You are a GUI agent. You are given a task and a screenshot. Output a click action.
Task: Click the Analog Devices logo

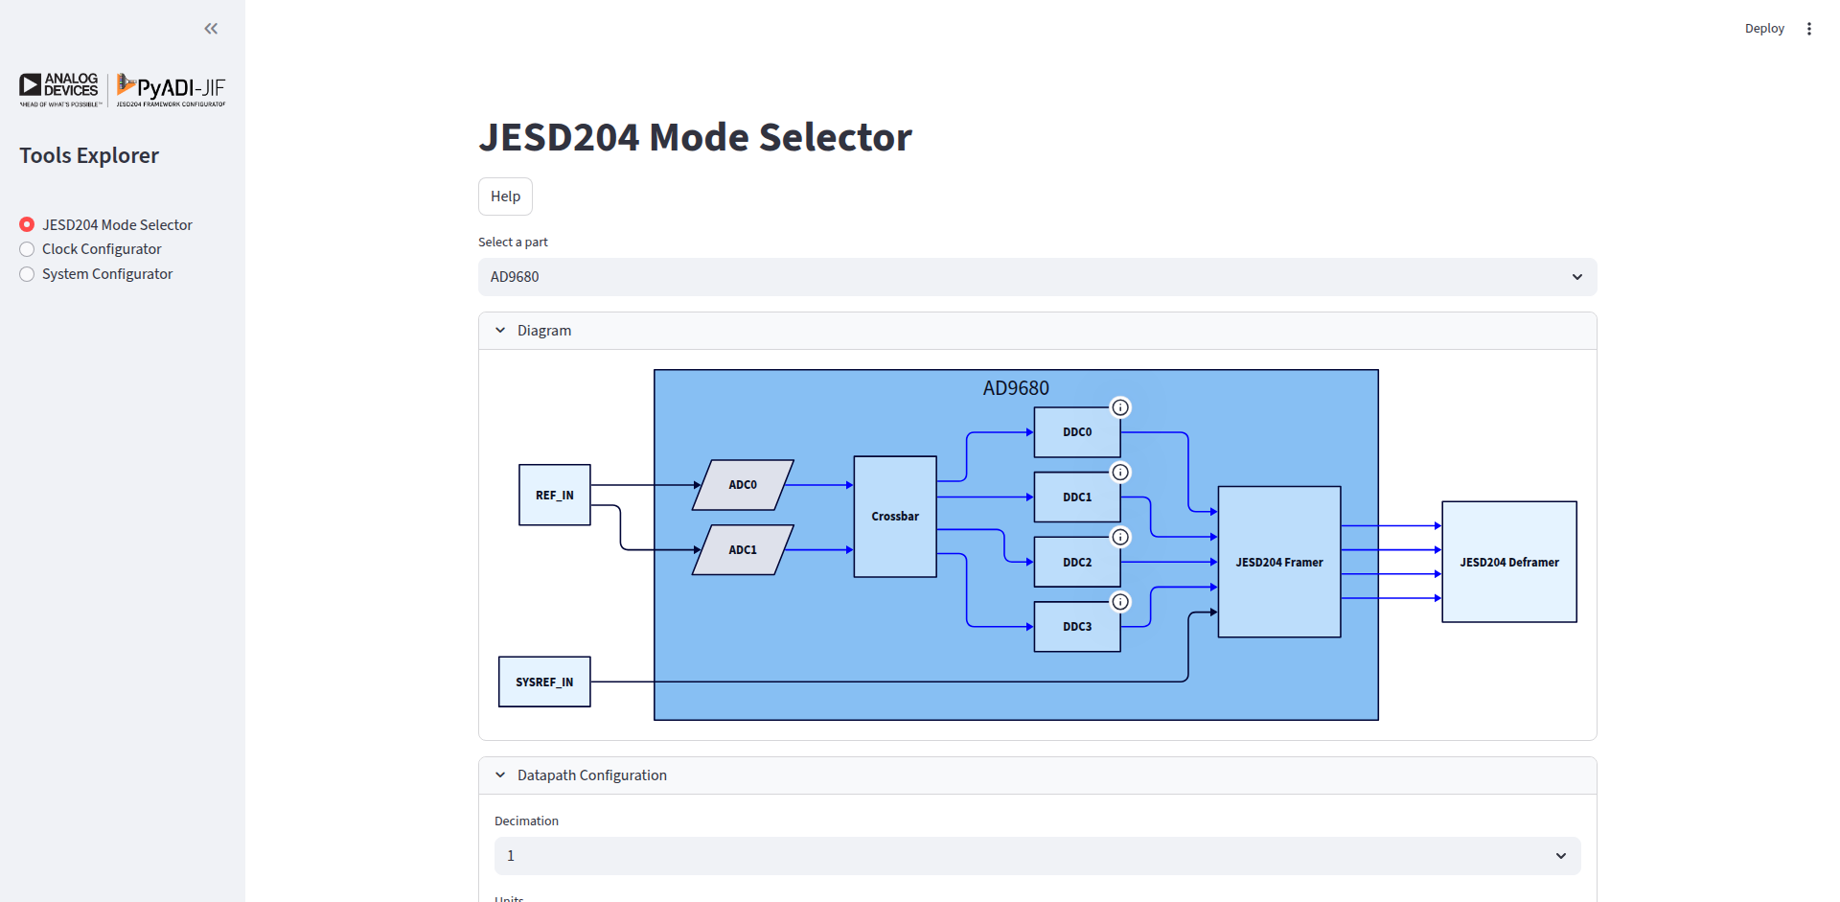pyautogui.click(x=59, y=89)
